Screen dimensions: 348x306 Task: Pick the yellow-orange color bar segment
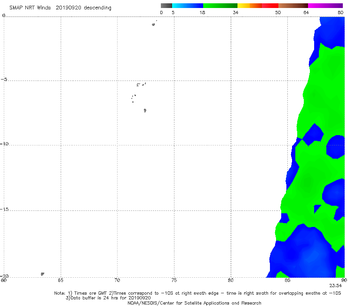[250, 6]
